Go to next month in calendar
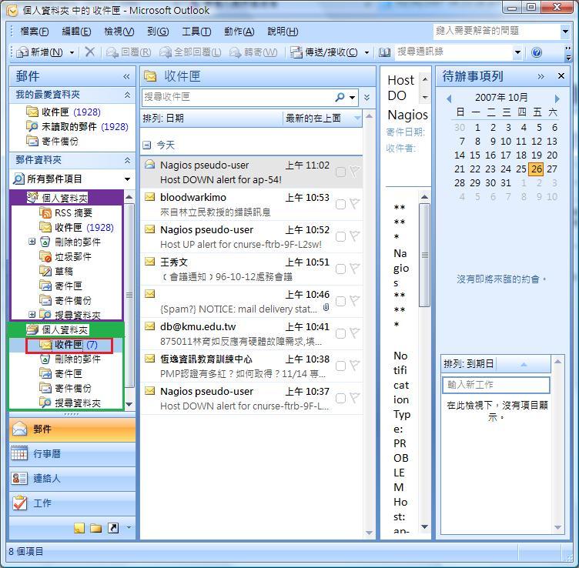Image resolution: width=579 pixels, height=568 pixels. [x=557, y=99]
